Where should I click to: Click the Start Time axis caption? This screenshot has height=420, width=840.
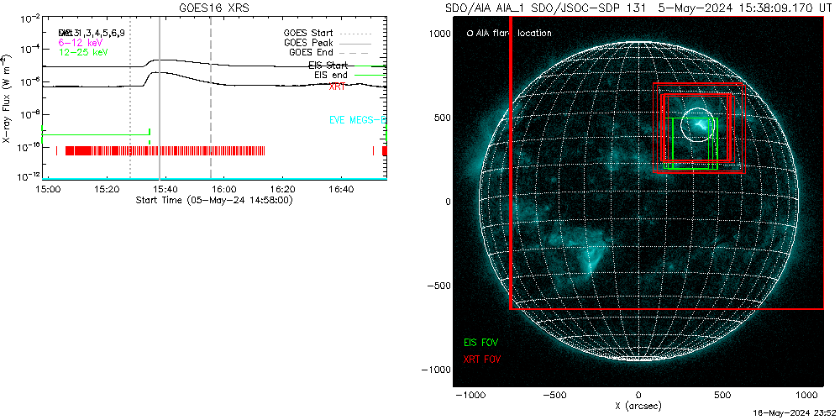click(x=213, y=200)
